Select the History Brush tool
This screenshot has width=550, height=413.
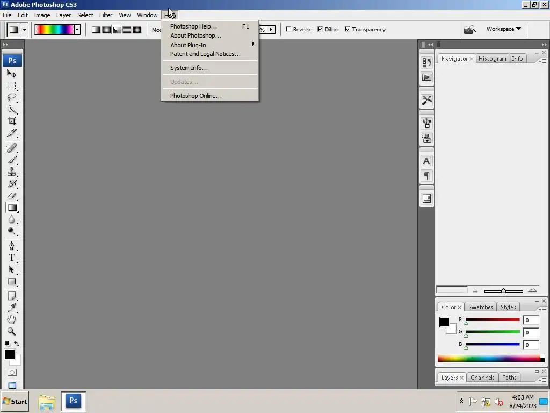(x=12, y=184)
